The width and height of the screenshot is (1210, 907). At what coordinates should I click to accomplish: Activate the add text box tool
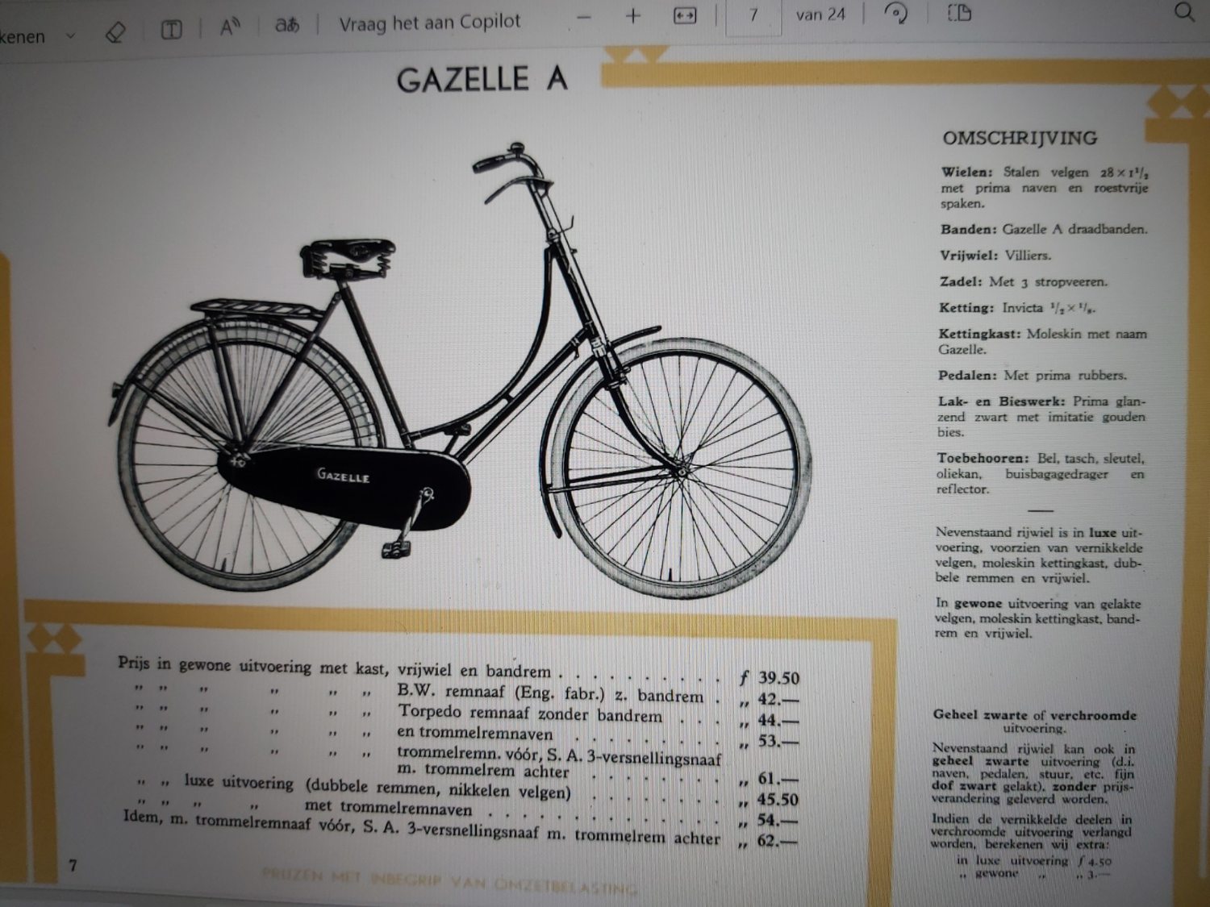coord(171,31)
